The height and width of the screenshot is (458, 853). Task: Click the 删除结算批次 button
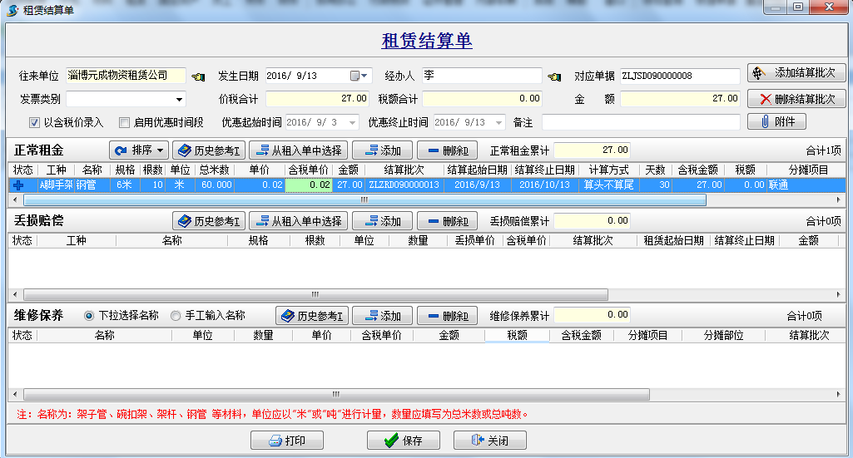(x=796, y=99)
